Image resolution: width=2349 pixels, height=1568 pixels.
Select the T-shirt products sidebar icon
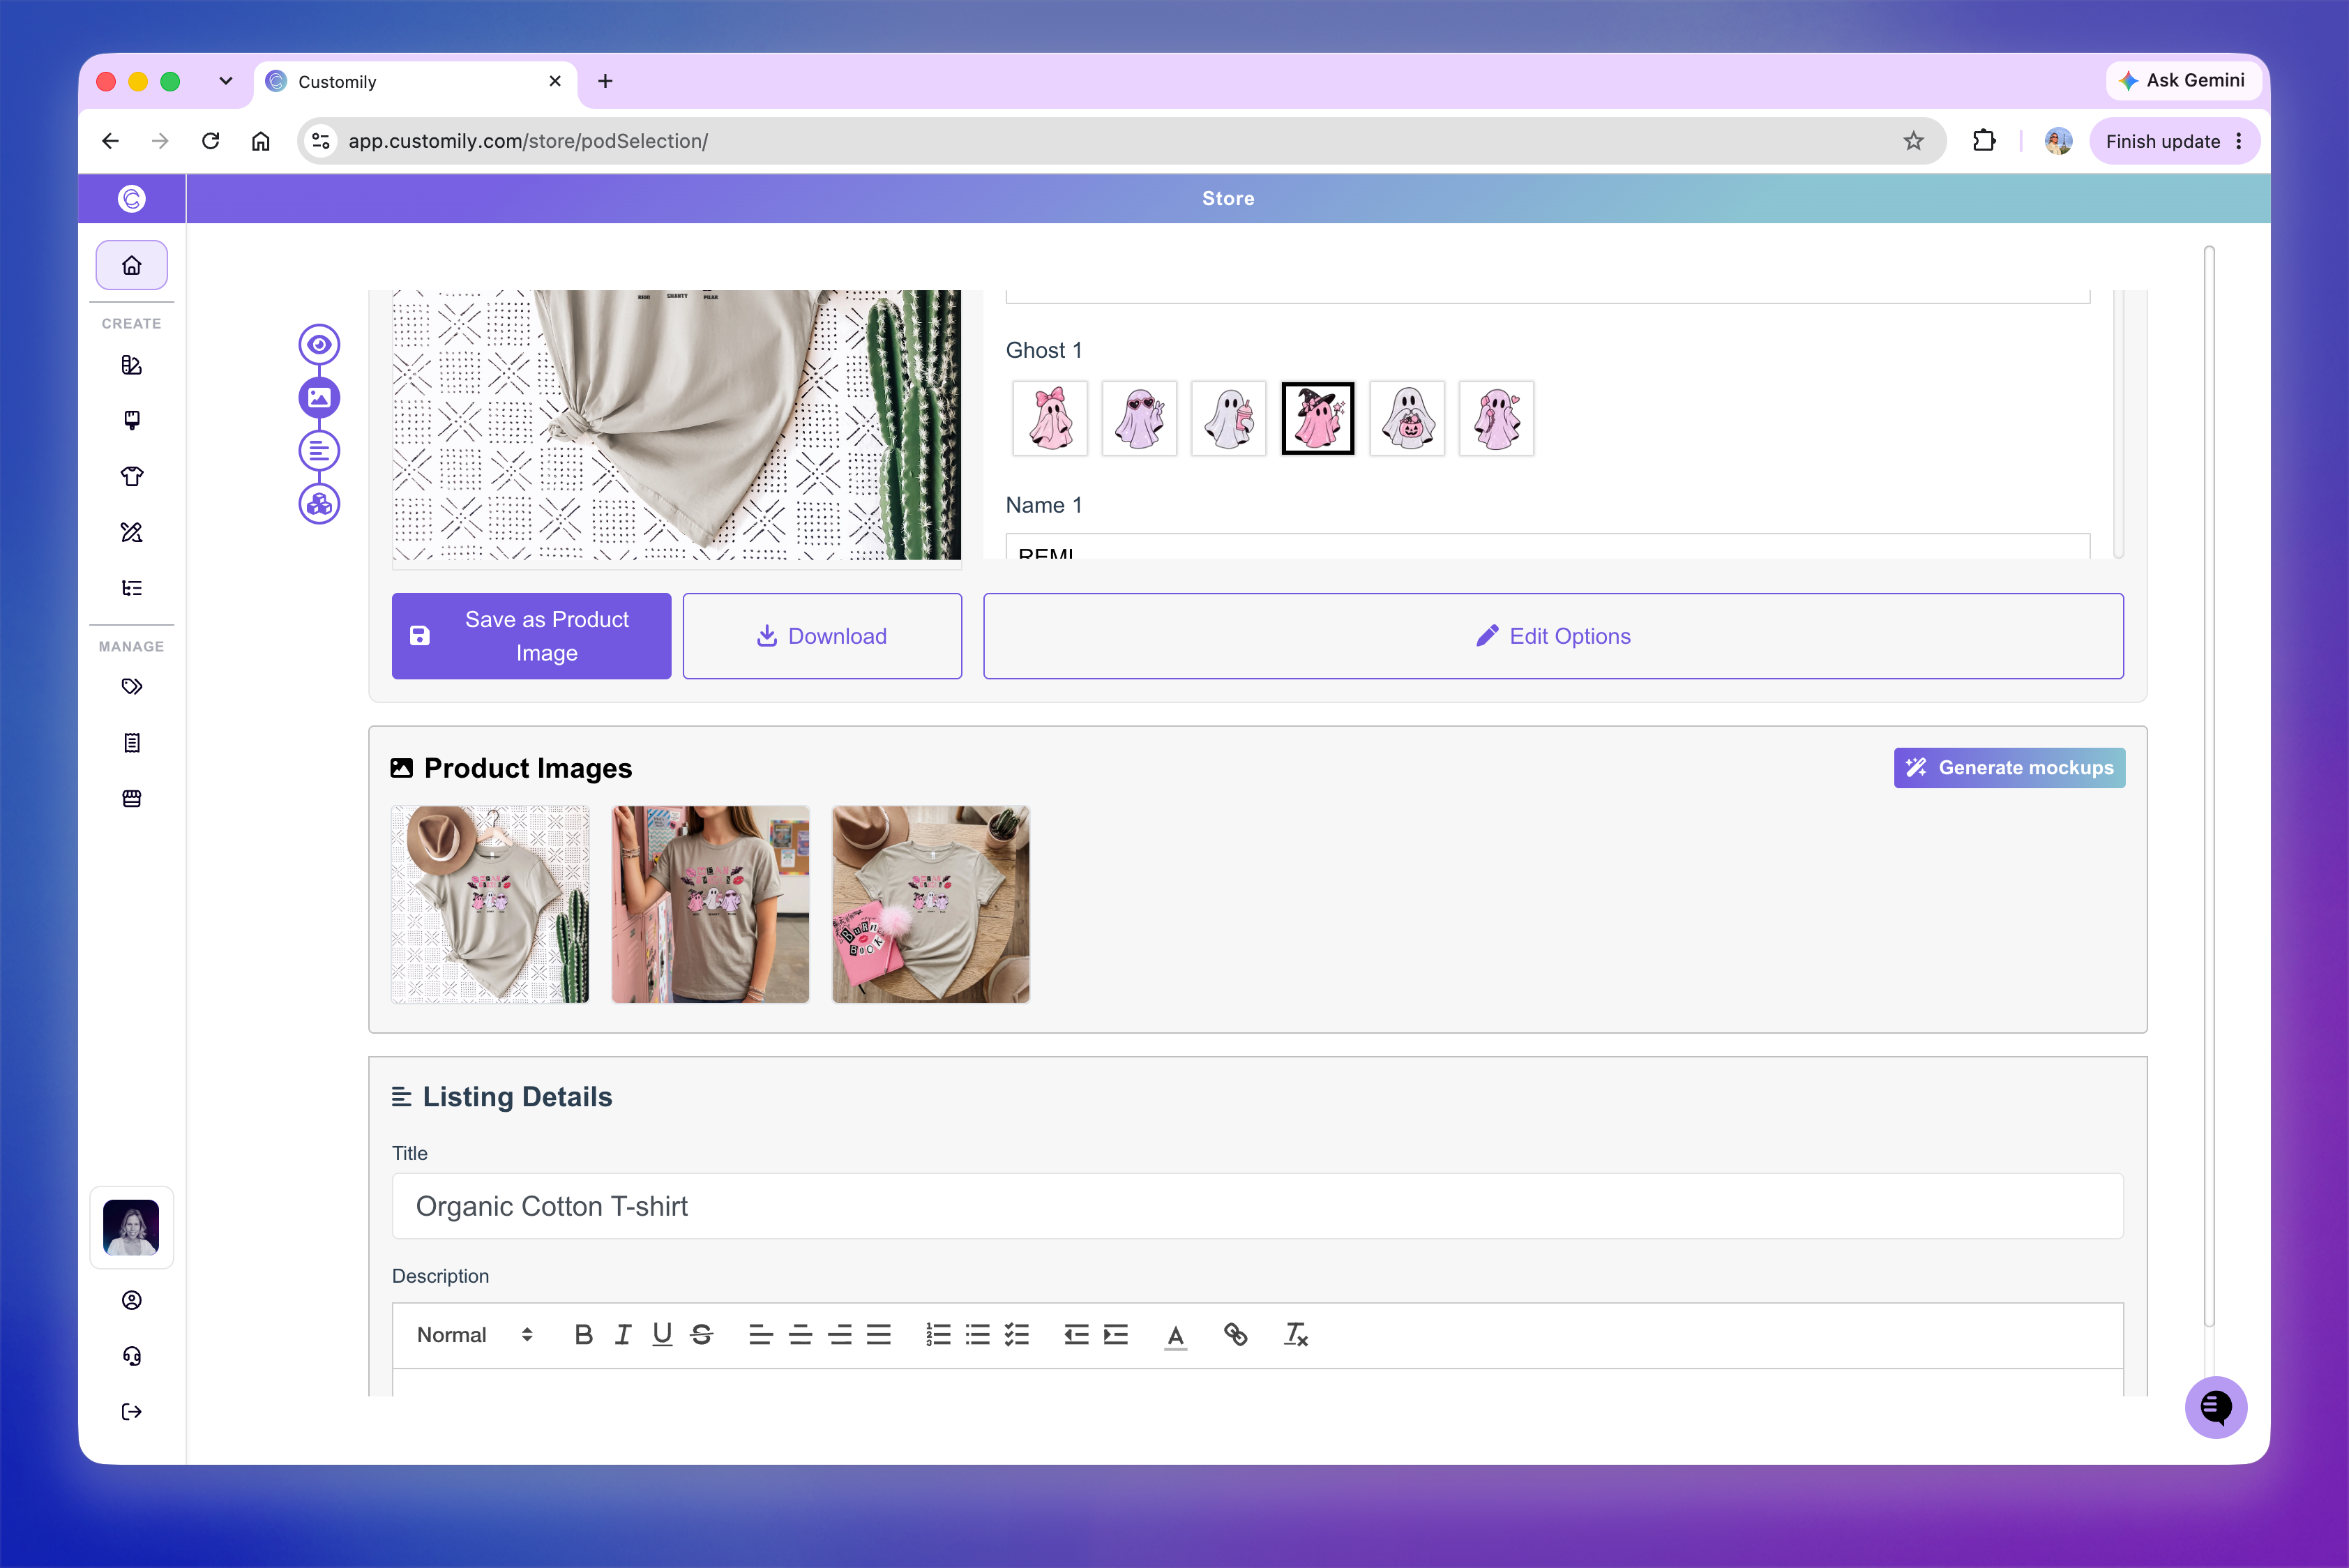[131, 476]
